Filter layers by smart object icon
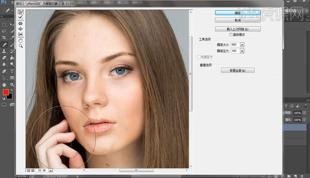 click(298, 106)
